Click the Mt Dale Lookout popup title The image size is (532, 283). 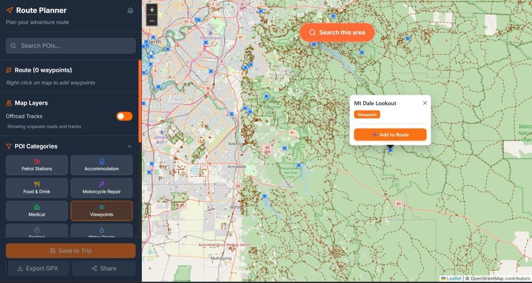click(375, 103)
